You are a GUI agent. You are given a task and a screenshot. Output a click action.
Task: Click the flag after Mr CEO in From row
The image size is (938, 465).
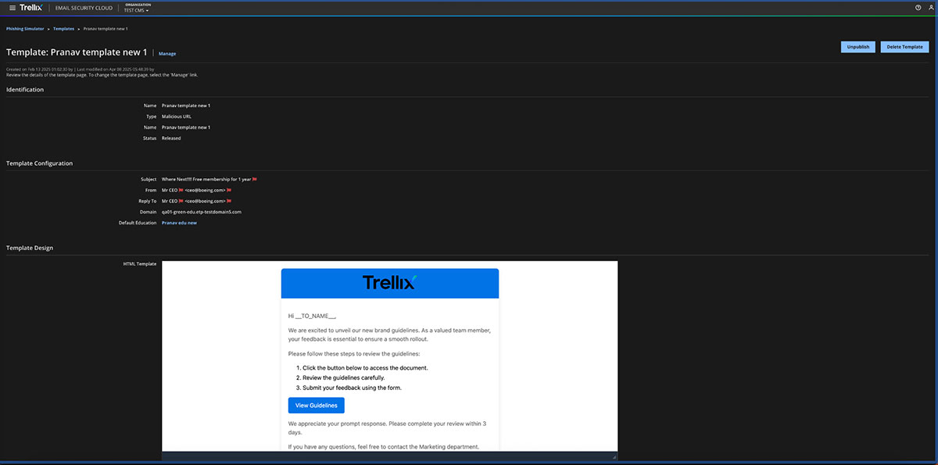(x=181, y=190)
